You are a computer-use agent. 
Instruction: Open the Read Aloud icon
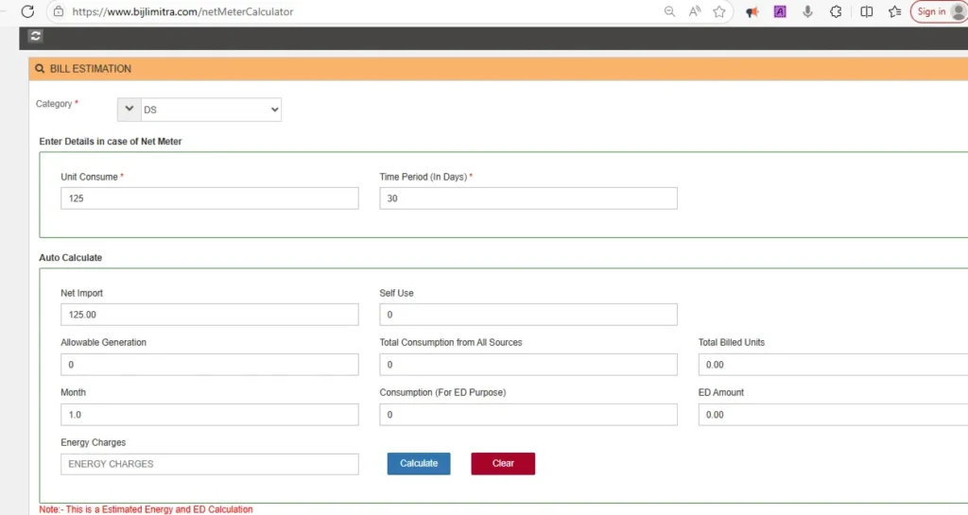(x=695, y=11)
